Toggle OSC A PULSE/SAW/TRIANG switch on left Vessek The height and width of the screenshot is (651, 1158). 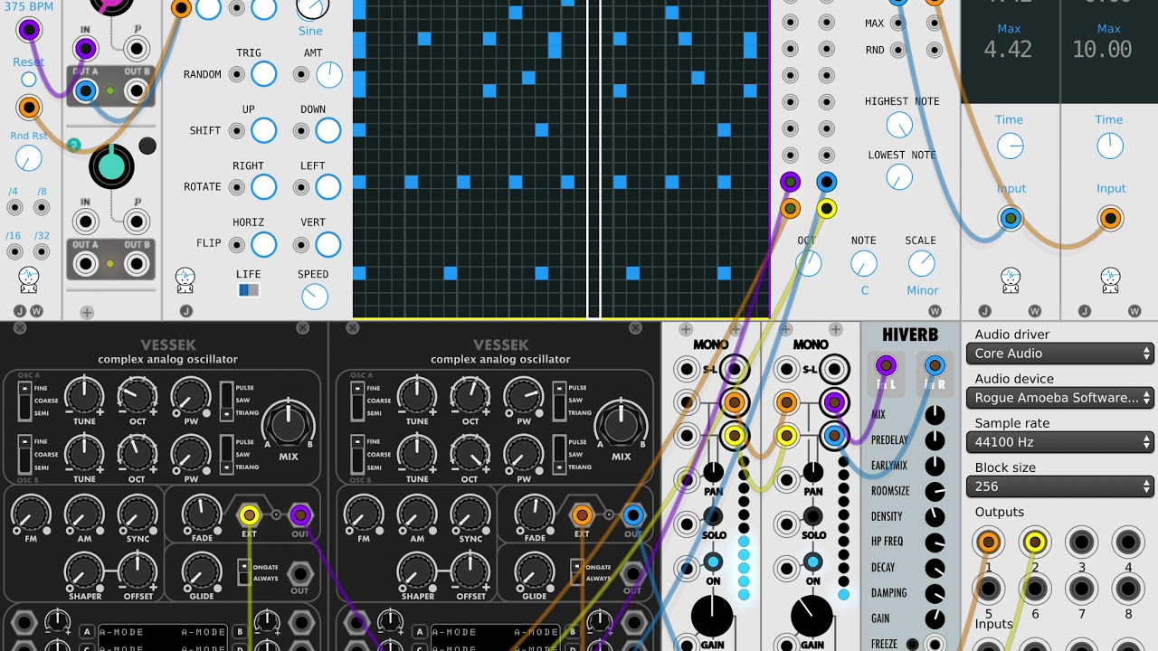(x=227, y=401)
